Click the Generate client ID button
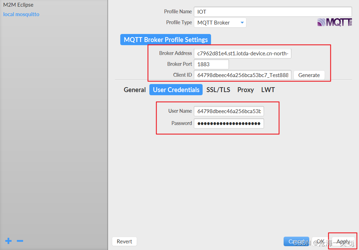This screenshot has height=250, width=359. [x=309, y=75]
